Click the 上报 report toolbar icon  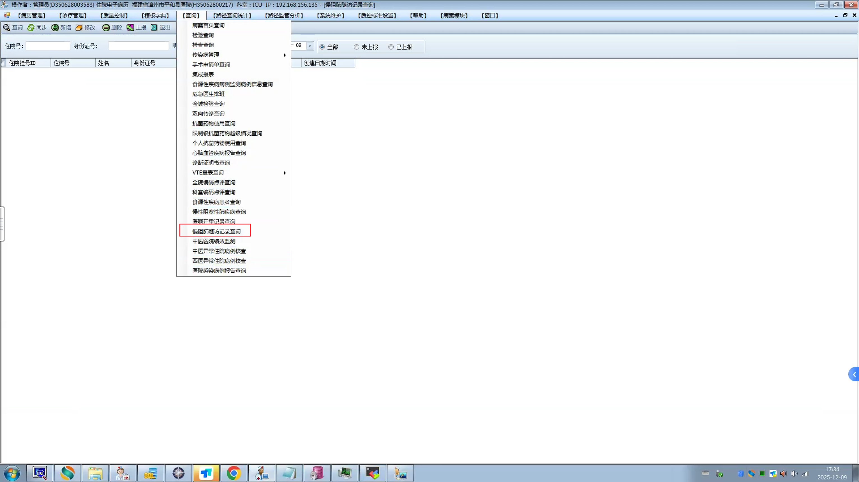click(x=130, y=28)
